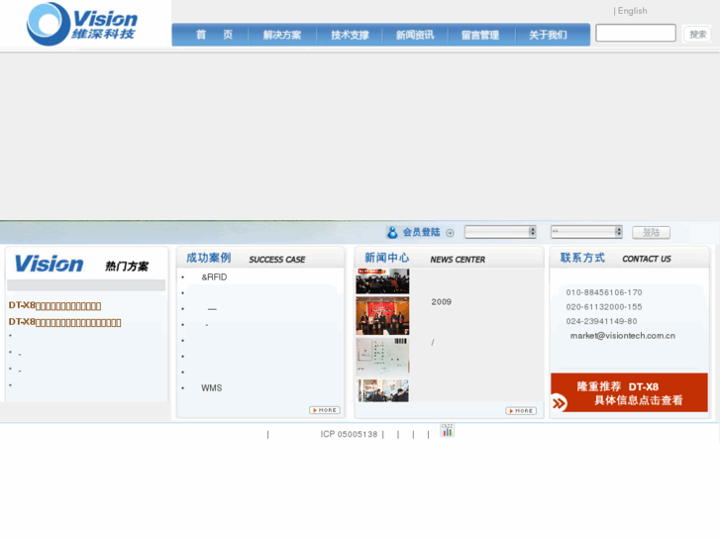The width and height of the screenshot is (720, 540).
Task: Open 解决方案 navigation menu
Action: [282, 35]
